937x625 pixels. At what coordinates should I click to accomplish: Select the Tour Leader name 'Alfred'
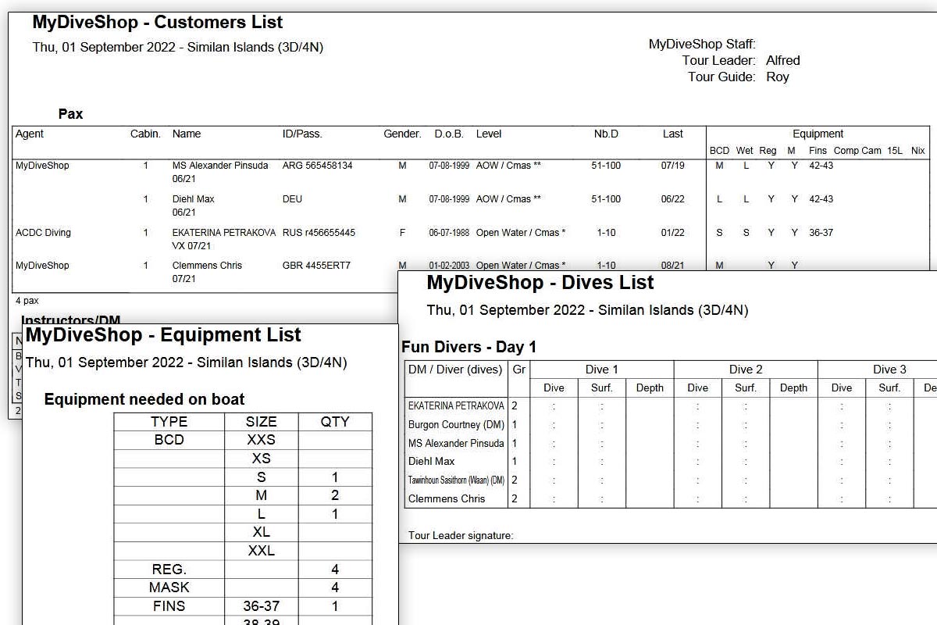click(x=782, y=60)
